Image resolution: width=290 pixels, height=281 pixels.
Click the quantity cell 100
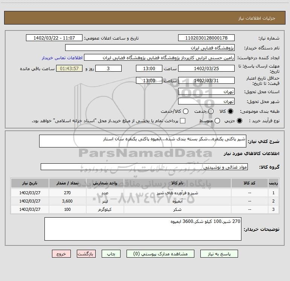pyautogui.click(x=67, y=209)
